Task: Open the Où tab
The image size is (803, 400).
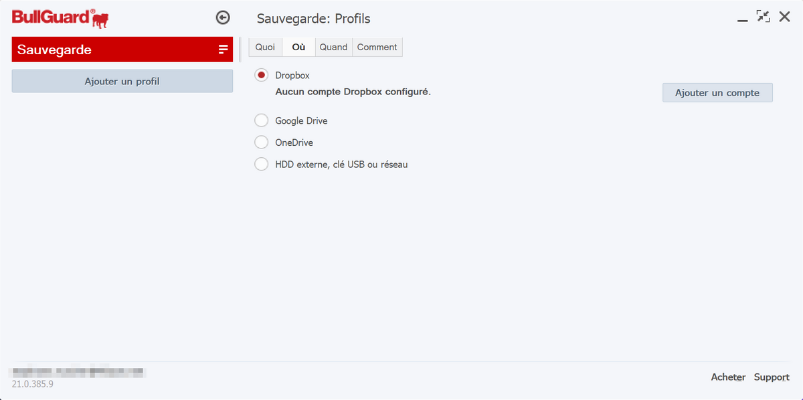Action: point(298,47)
